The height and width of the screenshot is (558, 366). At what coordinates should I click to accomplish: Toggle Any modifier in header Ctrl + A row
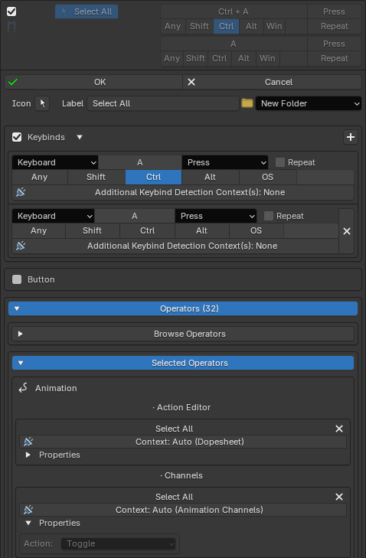point(173,26)
